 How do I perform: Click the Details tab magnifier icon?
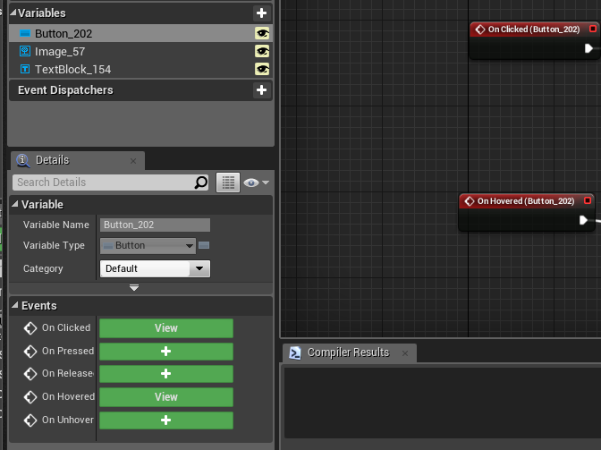pos(23,161)
